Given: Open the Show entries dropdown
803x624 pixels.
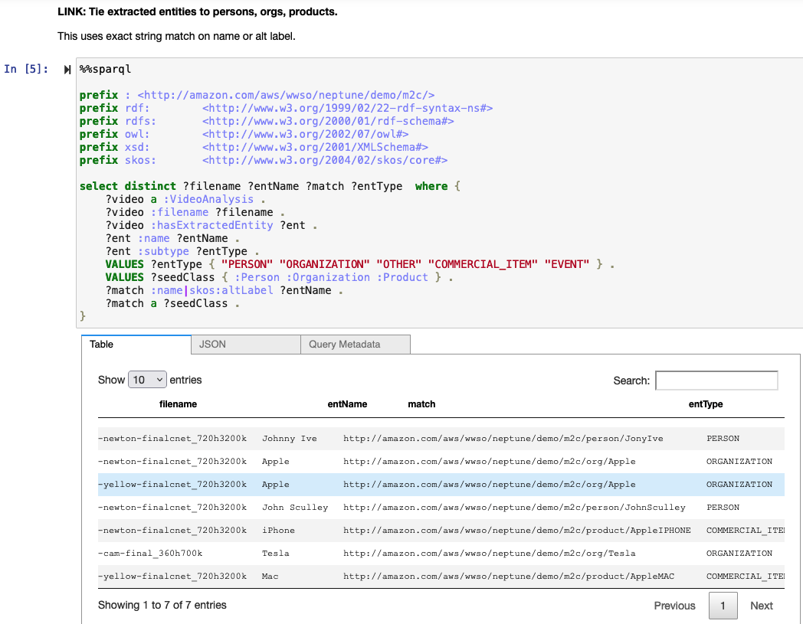Looking at the screenshot, I should pos(147,379).
